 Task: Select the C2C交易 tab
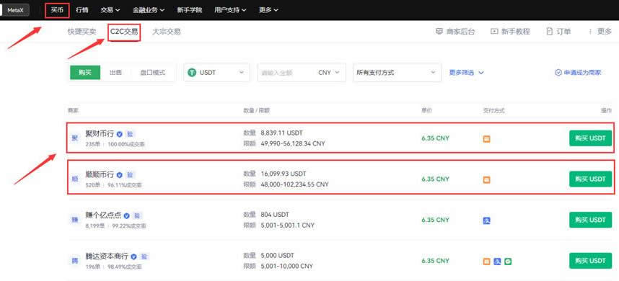coord(124,32)
